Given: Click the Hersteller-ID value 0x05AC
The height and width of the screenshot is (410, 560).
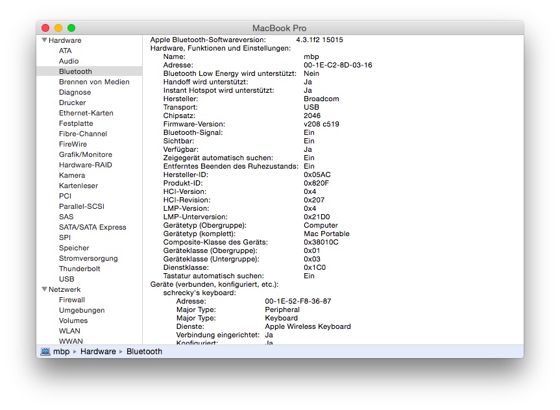Looking at the screenshot, I should pos(317,175).
